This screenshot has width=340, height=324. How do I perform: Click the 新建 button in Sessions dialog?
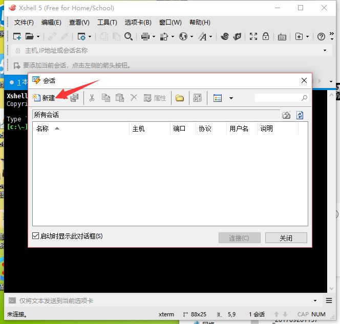pyautogui.click(x=44, y=98)
